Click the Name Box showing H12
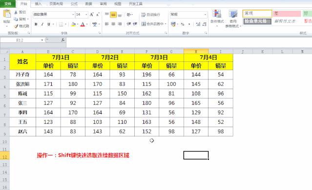312x190 pixels. tap(20, 40)
